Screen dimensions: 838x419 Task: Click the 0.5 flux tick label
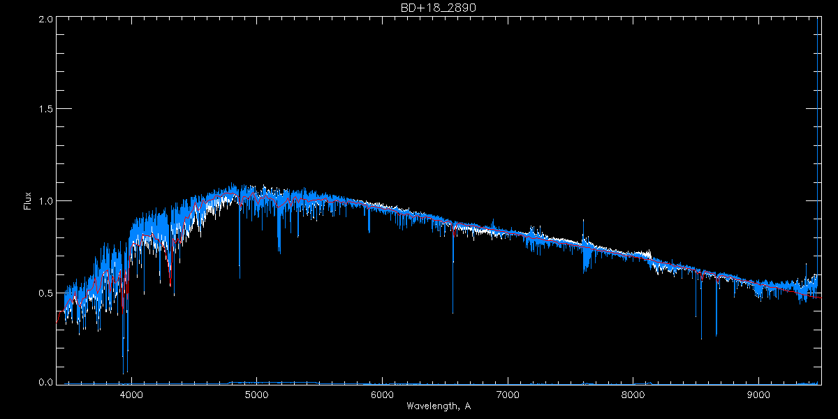click(45, 293)
